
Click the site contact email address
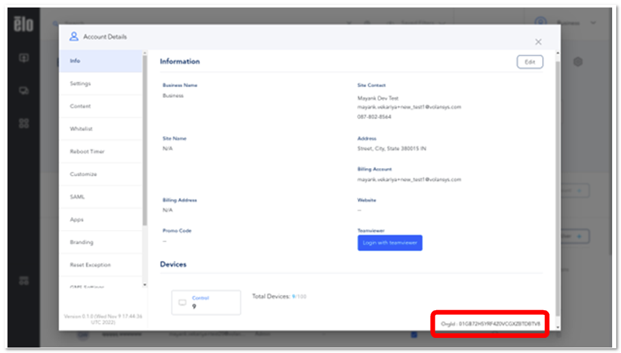pyautogui.click(x=409, y=107)
